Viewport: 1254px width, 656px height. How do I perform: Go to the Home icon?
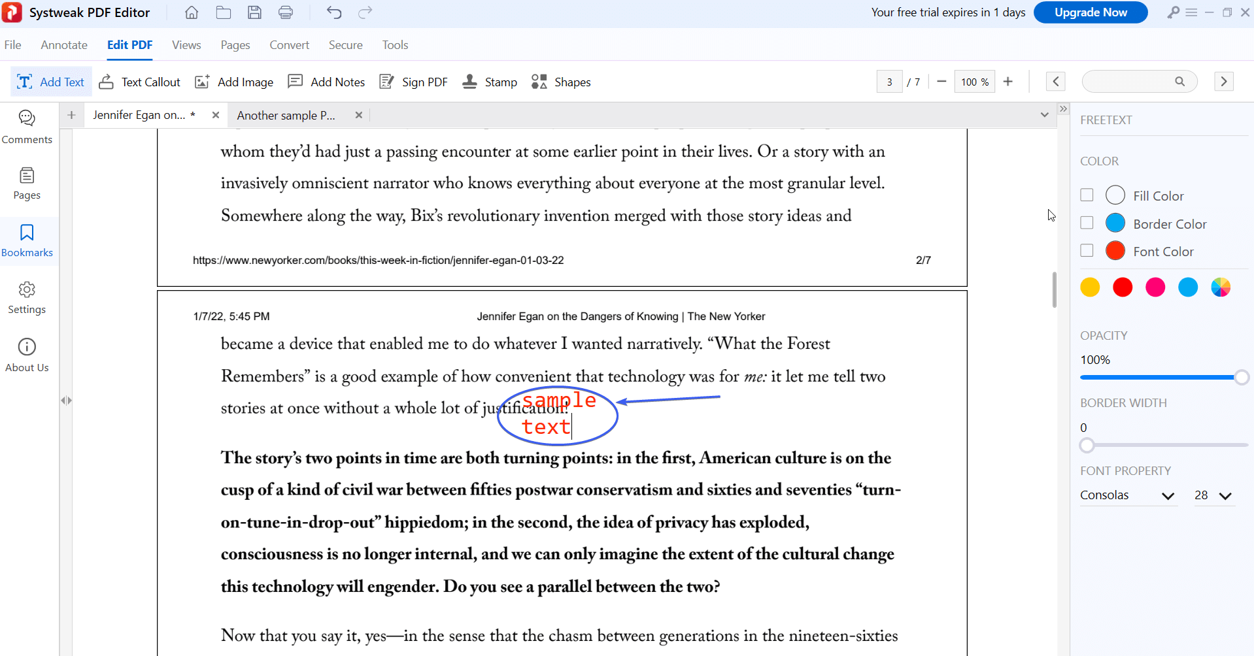192,12
